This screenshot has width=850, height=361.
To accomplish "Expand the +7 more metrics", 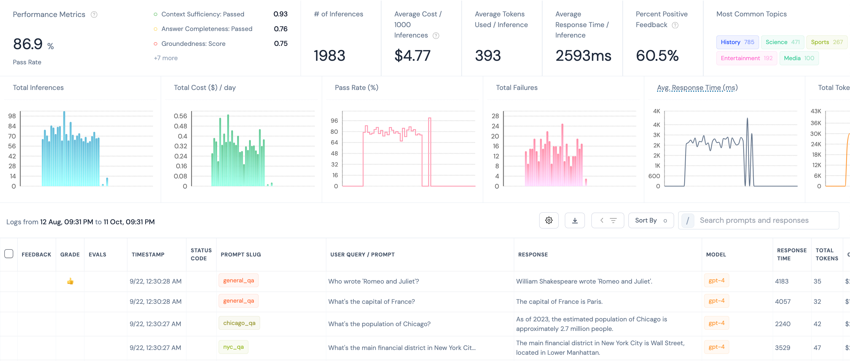I will [x=166, y=58].
